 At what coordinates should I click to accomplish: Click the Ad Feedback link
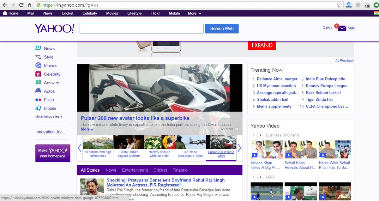click(x=345, y=61)
